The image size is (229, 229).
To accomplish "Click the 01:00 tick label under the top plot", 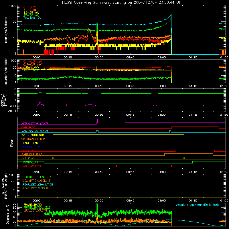I will (162, 58).
